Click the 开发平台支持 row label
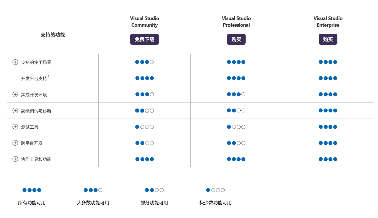Screen dimensions: 378x218 tap(34, 79)
